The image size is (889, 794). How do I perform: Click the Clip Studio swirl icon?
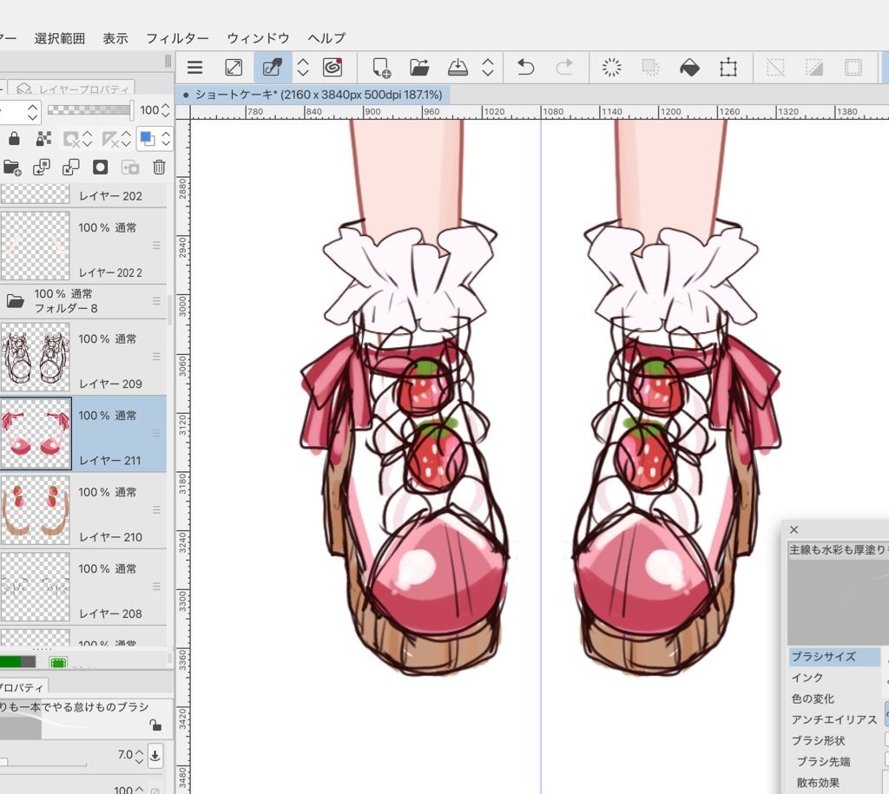click(x=333, y=68)
